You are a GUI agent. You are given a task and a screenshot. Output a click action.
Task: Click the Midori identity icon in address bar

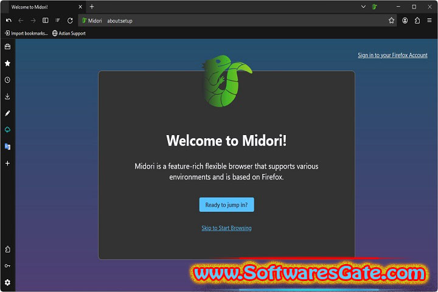[x=92, y=21]
